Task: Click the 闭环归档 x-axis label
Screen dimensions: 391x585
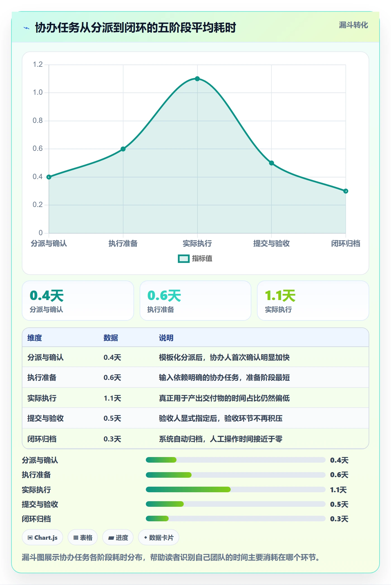Action: (346, 243)
